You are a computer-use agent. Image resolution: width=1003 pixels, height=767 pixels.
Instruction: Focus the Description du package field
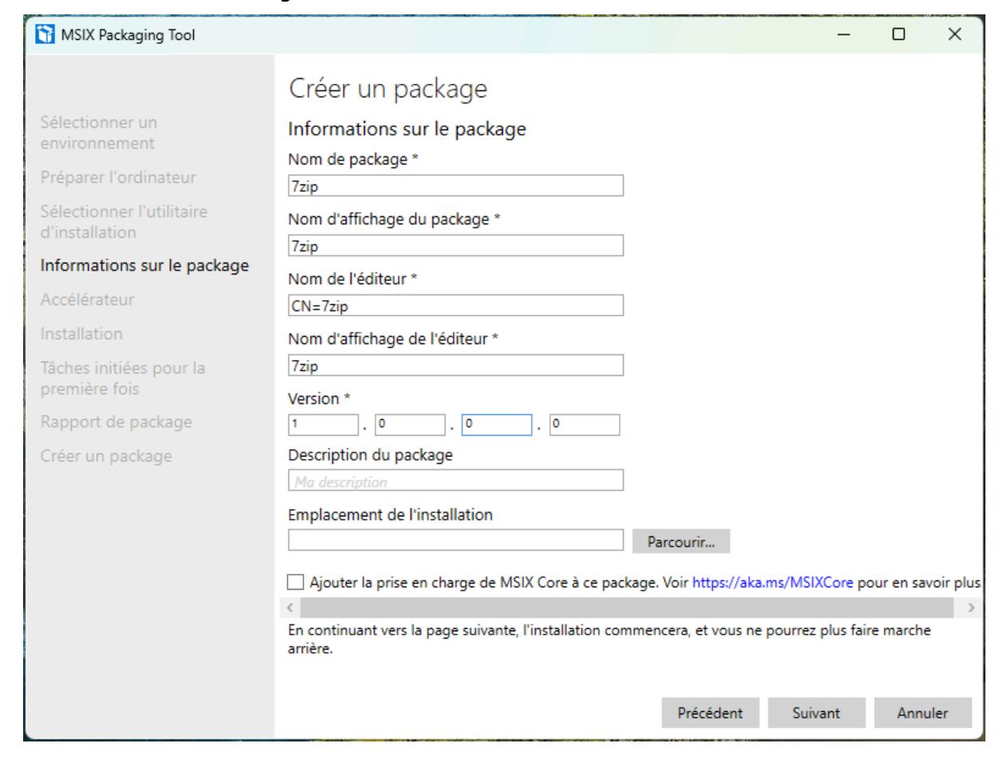(455, 480)
